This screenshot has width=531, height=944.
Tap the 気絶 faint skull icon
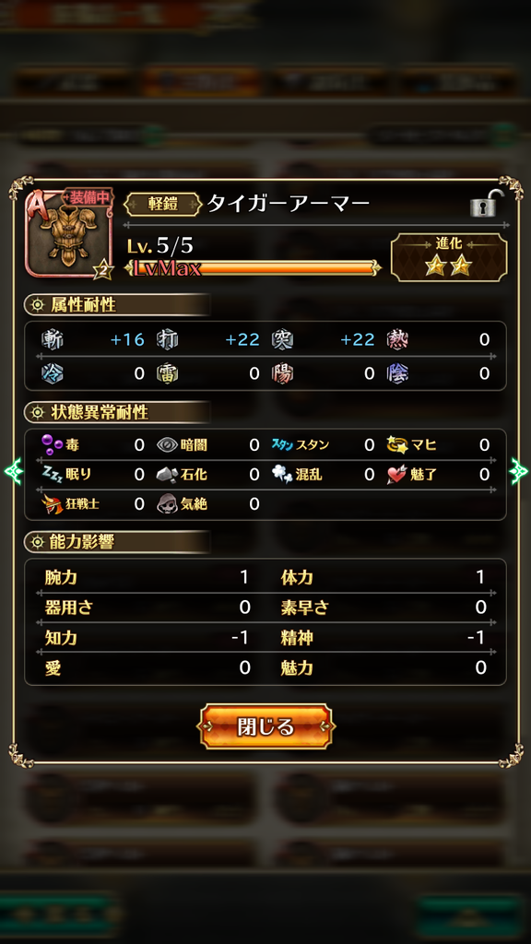click(168, 504)
